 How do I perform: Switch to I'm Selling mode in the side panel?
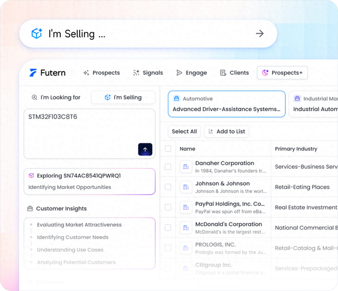(x=123, y=98)
